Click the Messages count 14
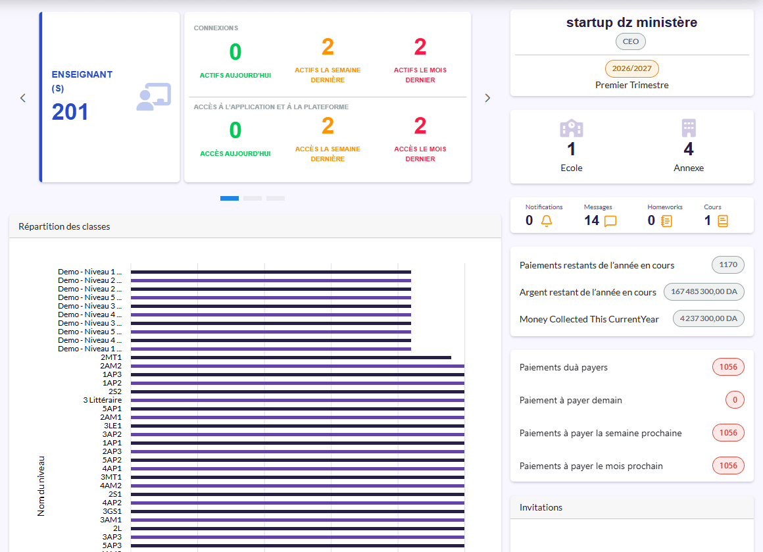 tap(592, 220)
